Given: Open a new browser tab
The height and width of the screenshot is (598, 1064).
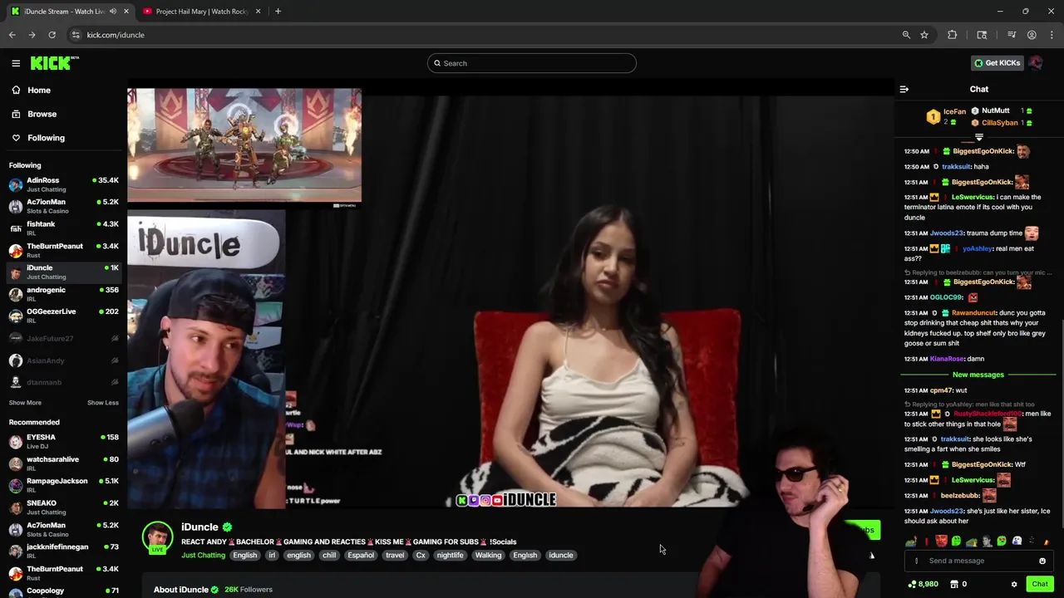Looking at the screenshot, I should pos(278,12).
